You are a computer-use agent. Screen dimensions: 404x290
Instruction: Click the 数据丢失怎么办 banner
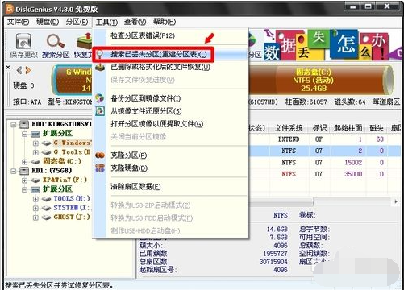point(333,44)
